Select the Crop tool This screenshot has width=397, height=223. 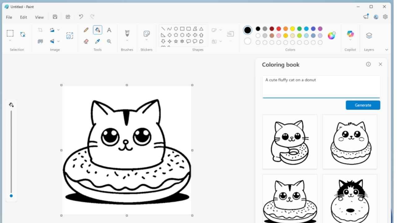pyautogui.click(x=40, y=30)
